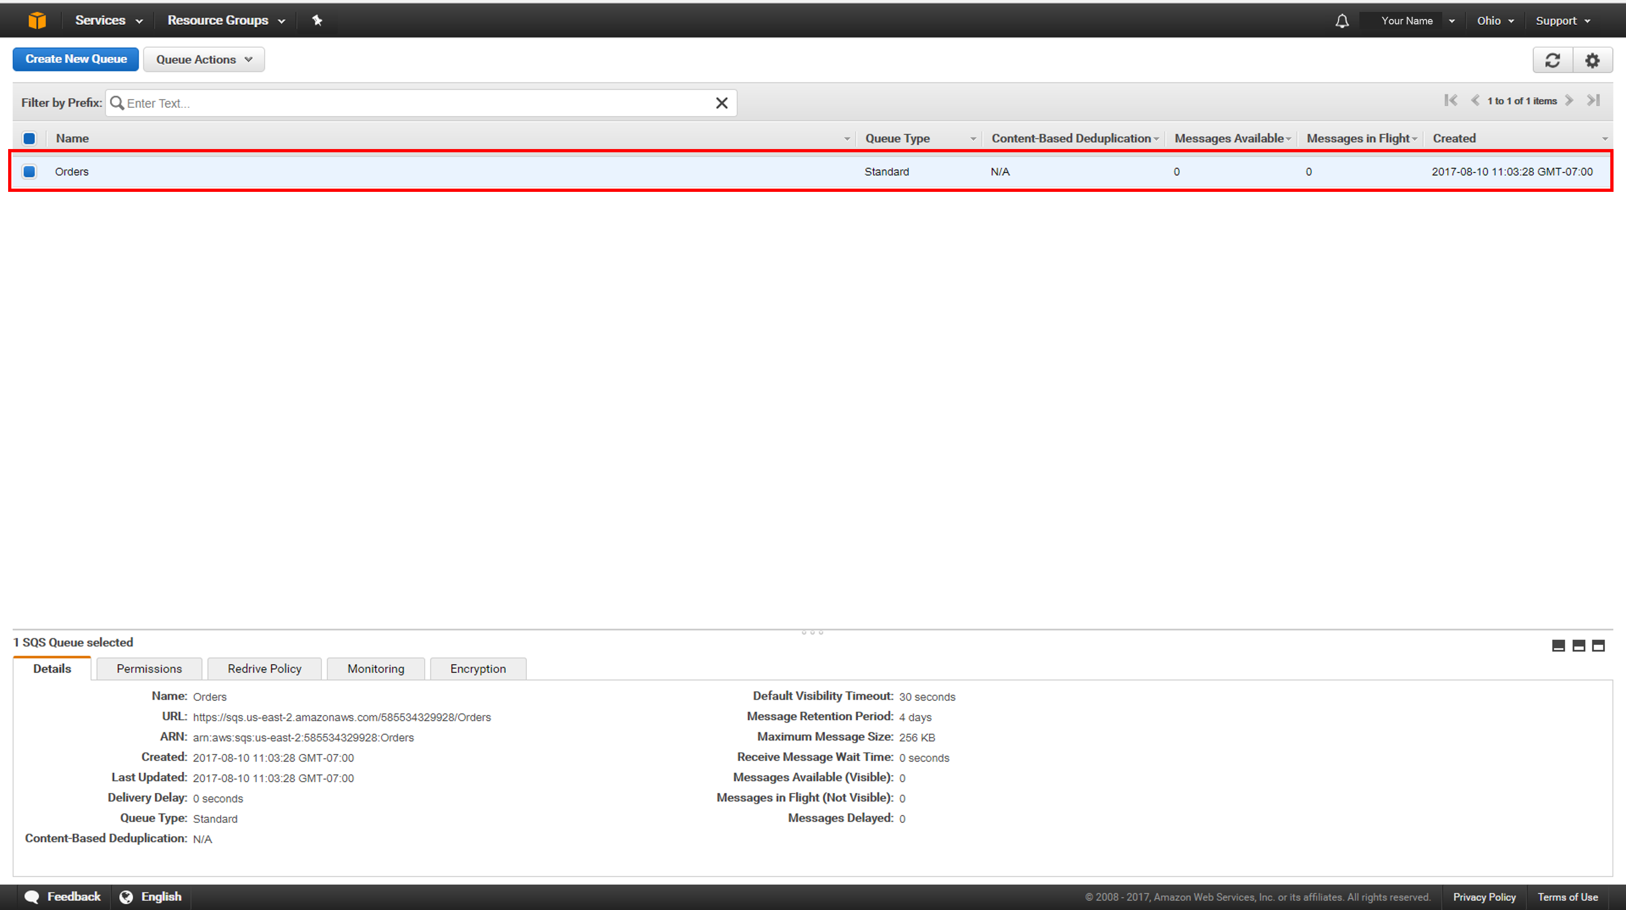Click the refresh queues icon

point(1552,59)
